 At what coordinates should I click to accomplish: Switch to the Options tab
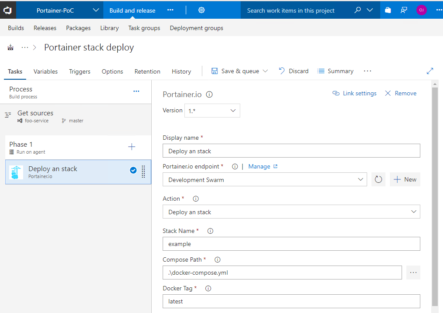(x=112, y=72)
